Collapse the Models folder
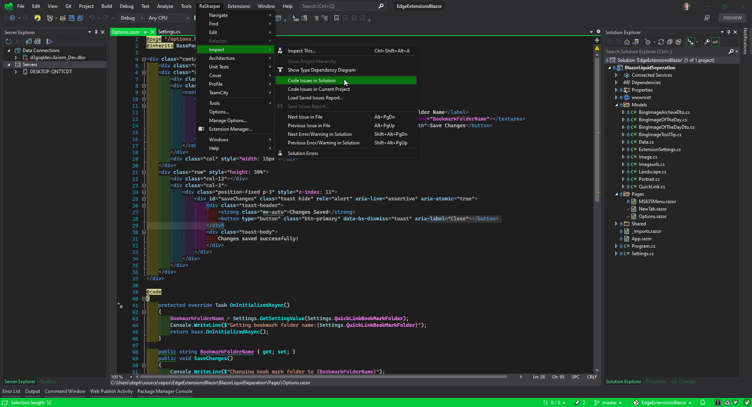The width and height of the screenshot is (752, 407). [x=616, y=105]
